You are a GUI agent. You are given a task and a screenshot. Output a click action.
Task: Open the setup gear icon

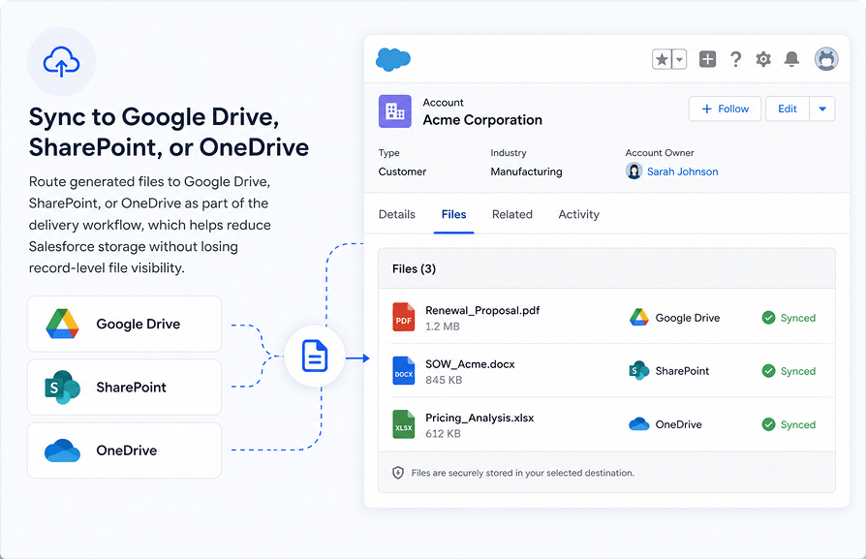coord(763,59)
